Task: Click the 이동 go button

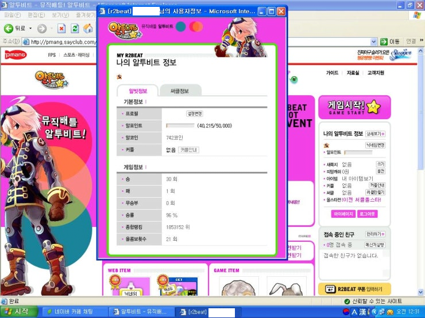Action: click(x=390, y=42)
